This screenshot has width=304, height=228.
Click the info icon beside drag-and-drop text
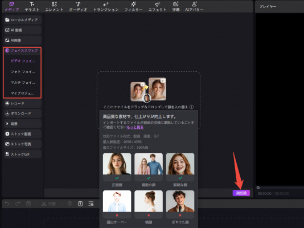click(191, 107)
